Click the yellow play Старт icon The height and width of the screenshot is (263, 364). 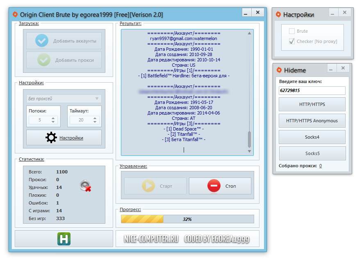148,186
